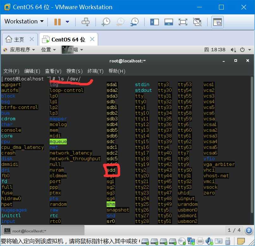Open the 搜索(S) menu

click(x=74, y=71)
